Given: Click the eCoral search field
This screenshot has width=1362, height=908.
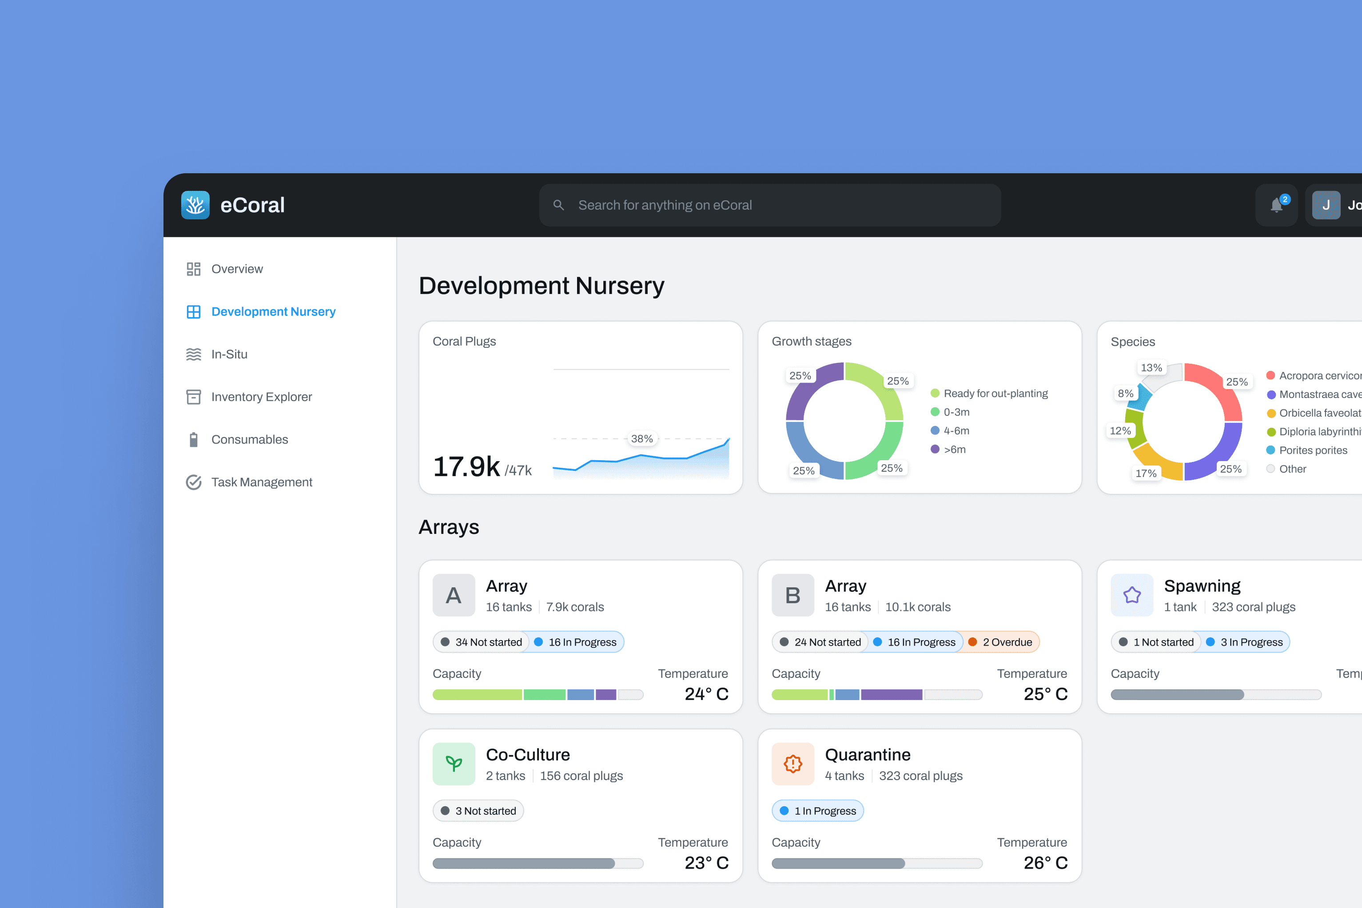Looking at the screenshot, I should (769, 205).
